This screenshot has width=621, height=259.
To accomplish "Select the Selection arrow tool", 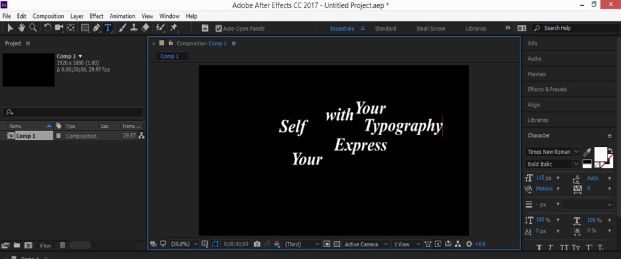I will pos(11,28).
